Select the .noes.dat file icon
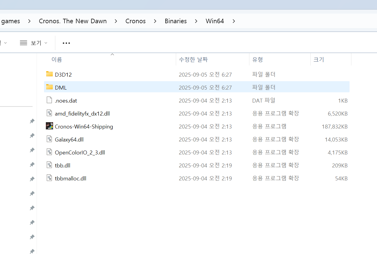 pos(49,100)
